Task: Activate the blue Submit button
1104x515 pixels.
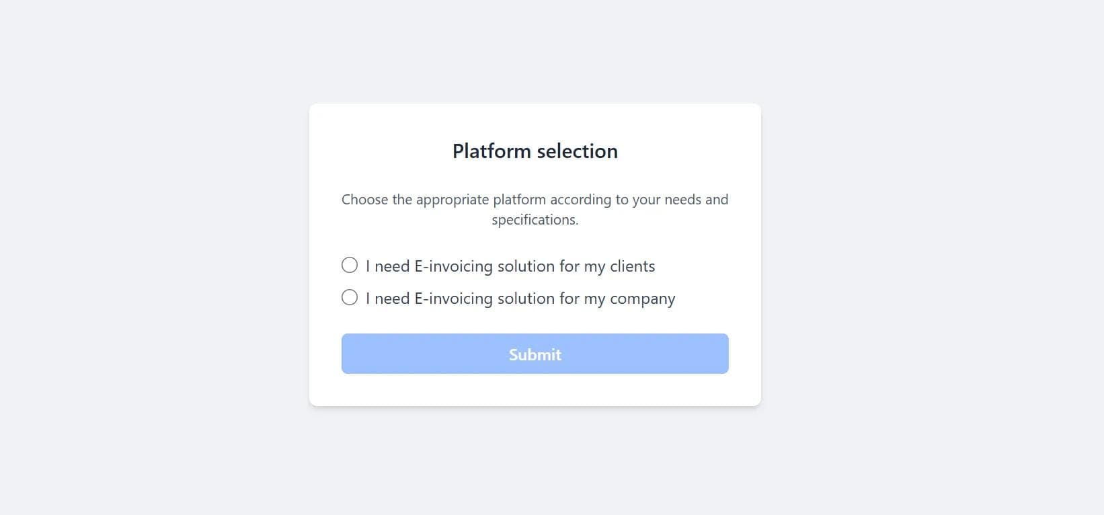Action: (x=535, y=354)
